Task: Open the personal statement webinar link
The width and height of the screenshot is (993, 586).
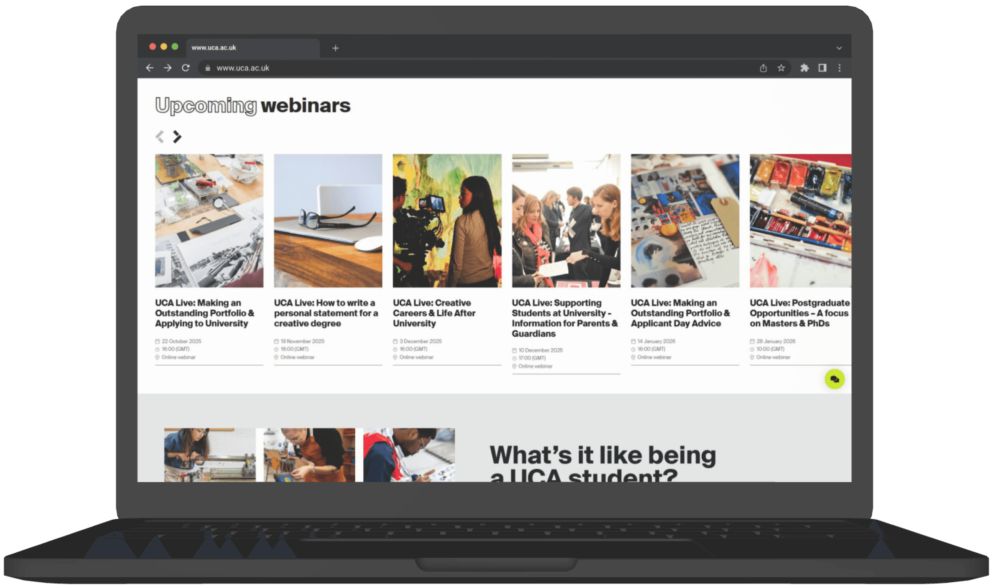Action: 326,313
